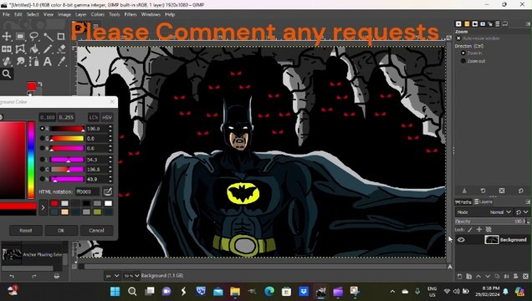The width and height of the screenshot is (532, 301).
Task: Click the Reset button in color dialog
Action: (26, 230)
